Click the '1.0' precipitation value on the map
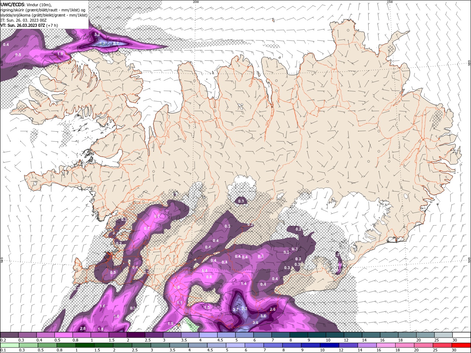471x353 pixels. point(116,316)
